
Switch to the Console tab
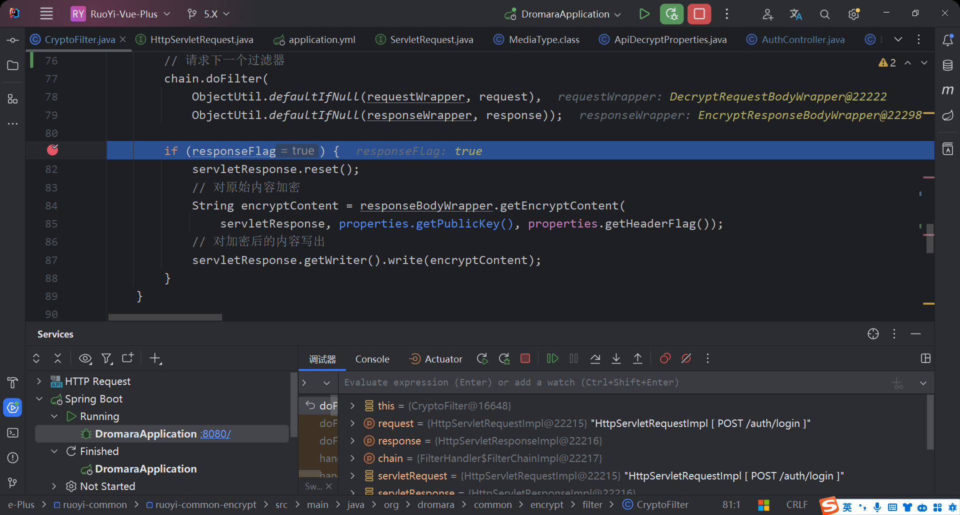pyautogui.click(x=372, y=359)
